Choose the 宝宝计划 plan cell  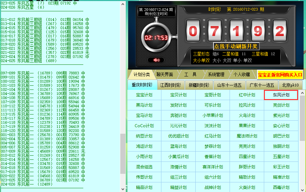[x=144, y=95]
